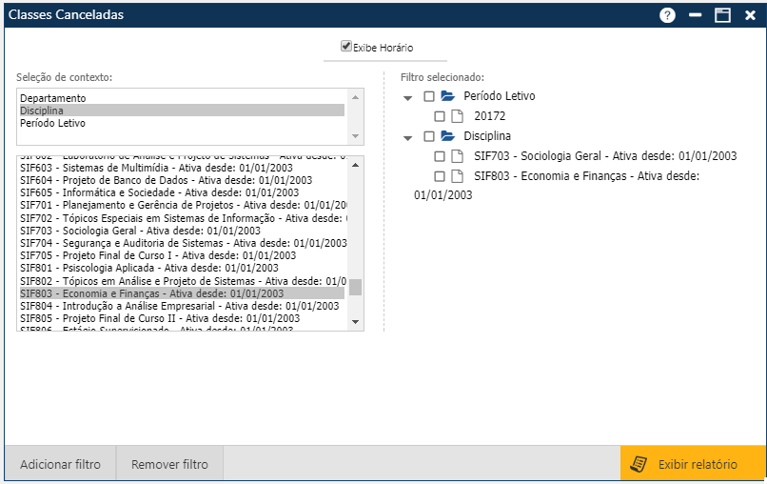Select SIF605 - Informática e Sociedade

182,192
